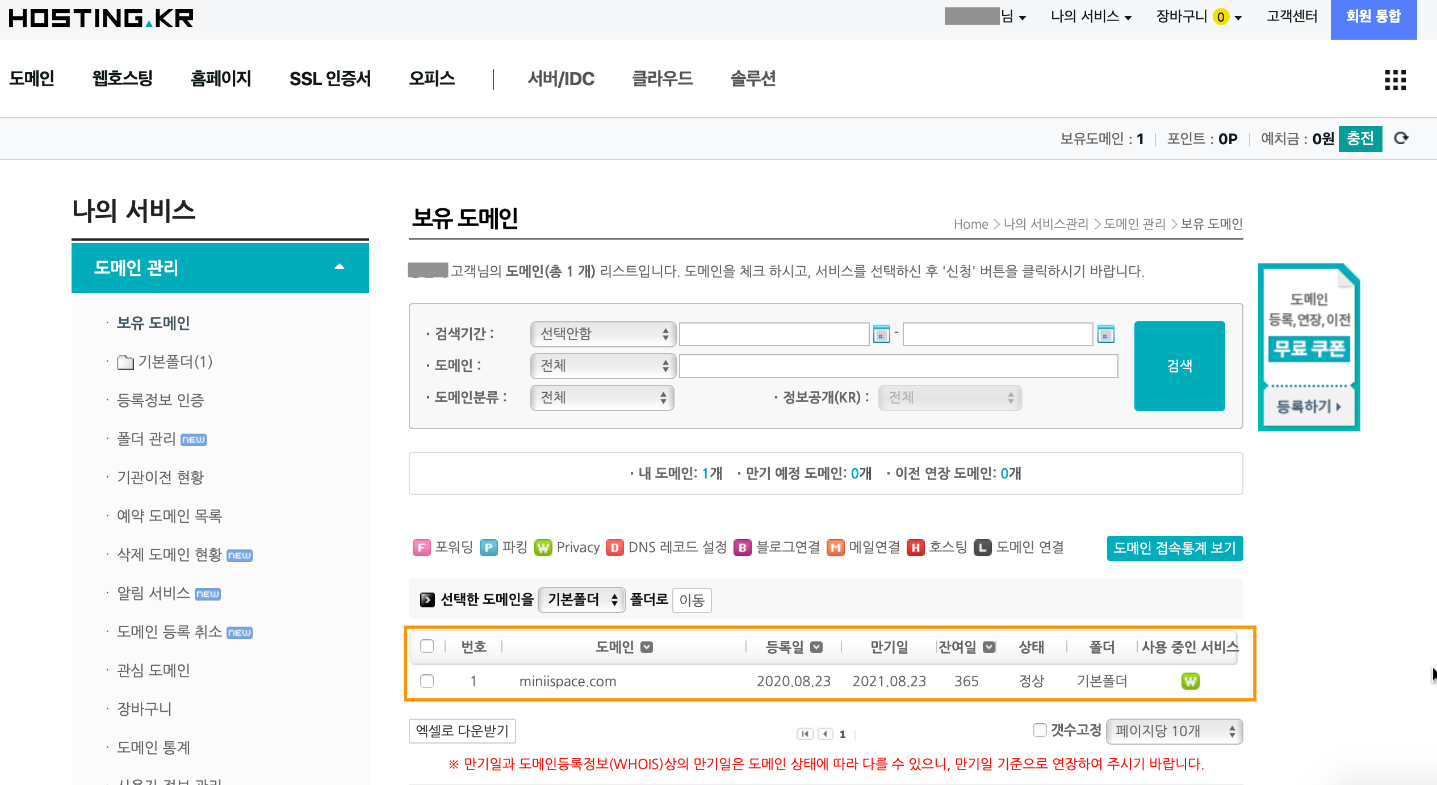This screenshot has width=1437, height=785.
Task: Open the end date calendar picker icon
Action: pos(1105,334)
